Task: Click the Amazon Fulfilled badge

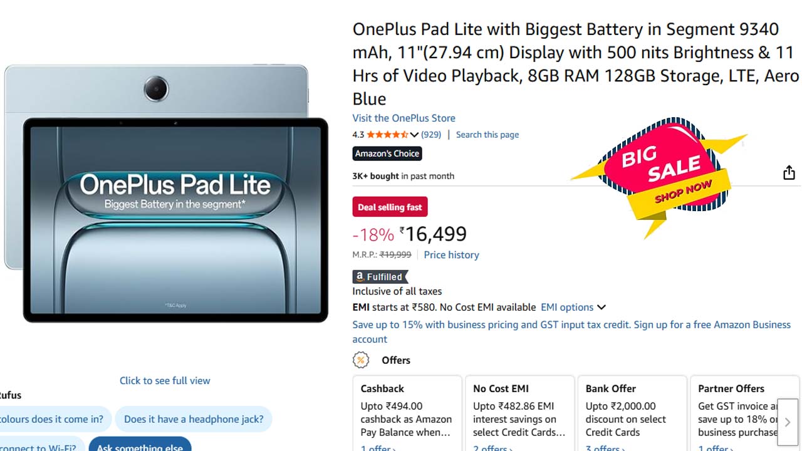Action: tap(380, 277)
